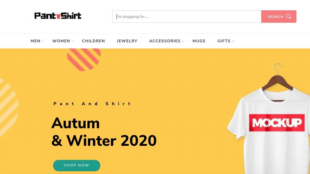Expand the GIFTS menu chevron
The height and width of the screenshot is (174, 310).
[x=233, y=41]
